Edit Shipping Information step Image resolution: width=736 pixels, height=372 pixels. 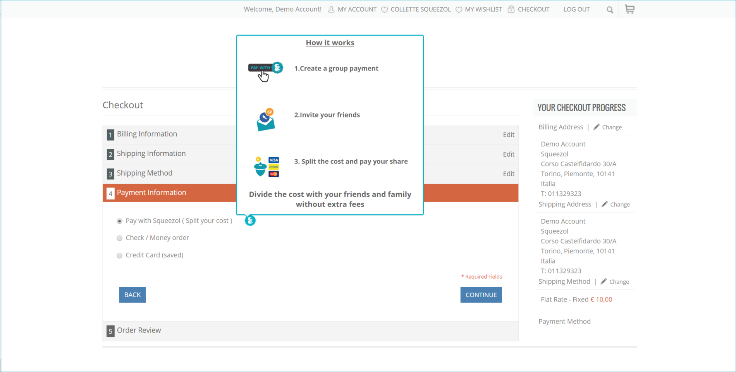pyautogui.click(x=509, y=154)
